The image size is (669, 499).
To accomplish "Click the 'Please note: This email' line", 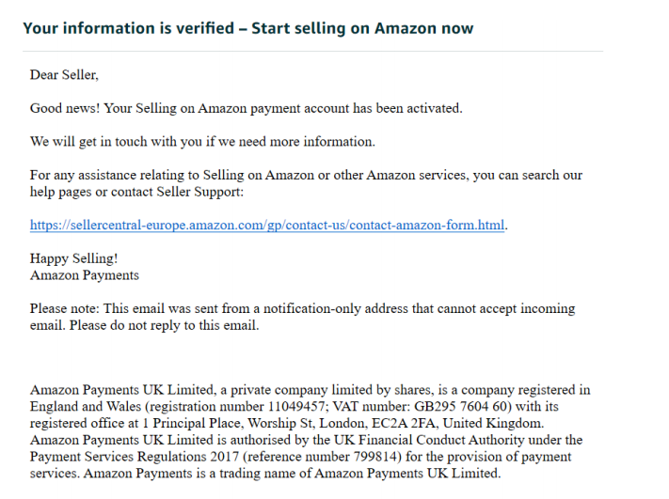I will coord(302,308).
